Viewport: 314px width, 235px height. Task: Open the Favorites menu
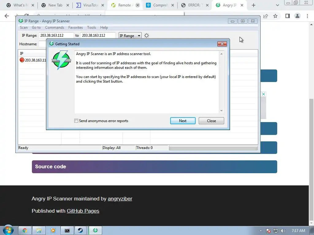pos(75,28)
